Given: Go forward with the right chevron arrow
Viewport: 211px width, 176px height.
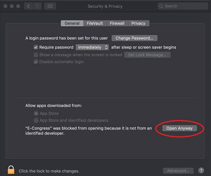Looking at the screenshot, I should click(37, 6).
